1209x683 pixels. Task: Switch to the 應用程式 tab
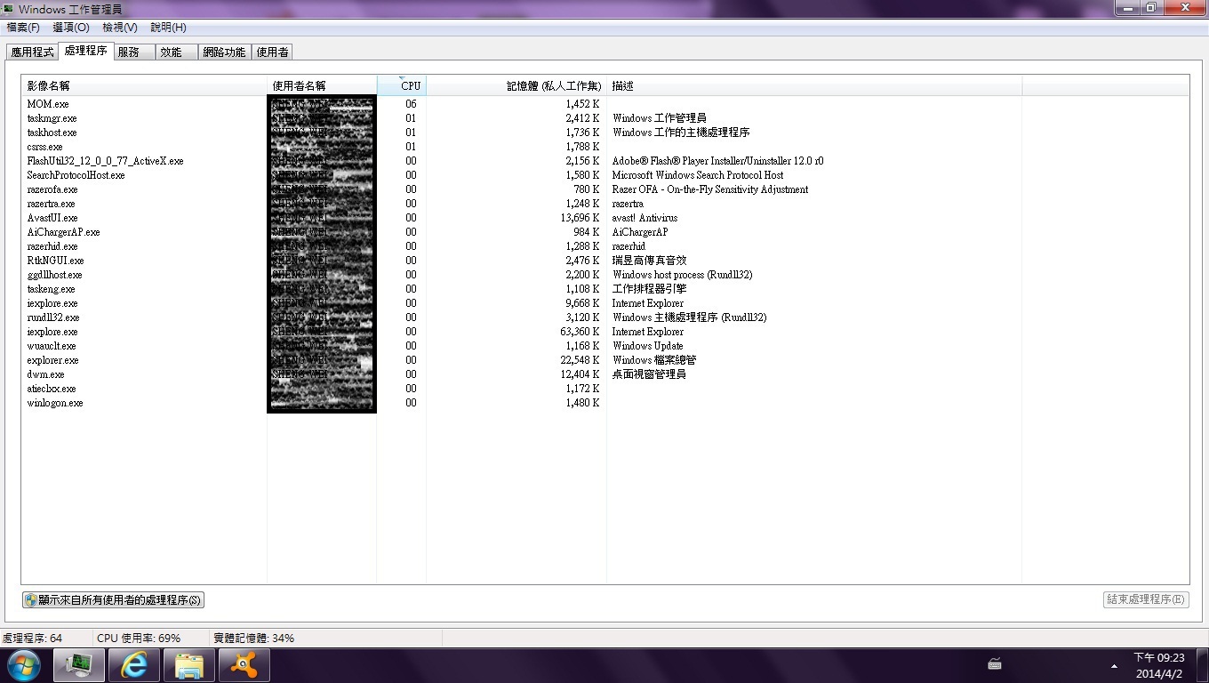32,52
